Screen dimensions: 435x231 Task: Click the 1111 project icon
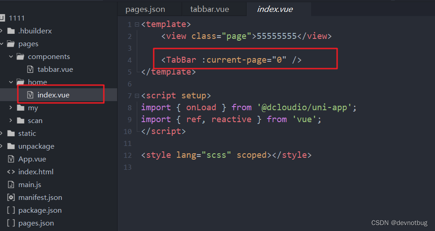[2, 18]
